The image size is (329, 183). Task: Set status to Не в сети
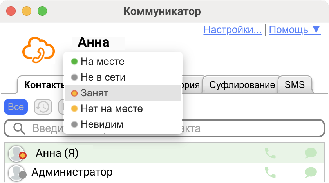[103, 77]
